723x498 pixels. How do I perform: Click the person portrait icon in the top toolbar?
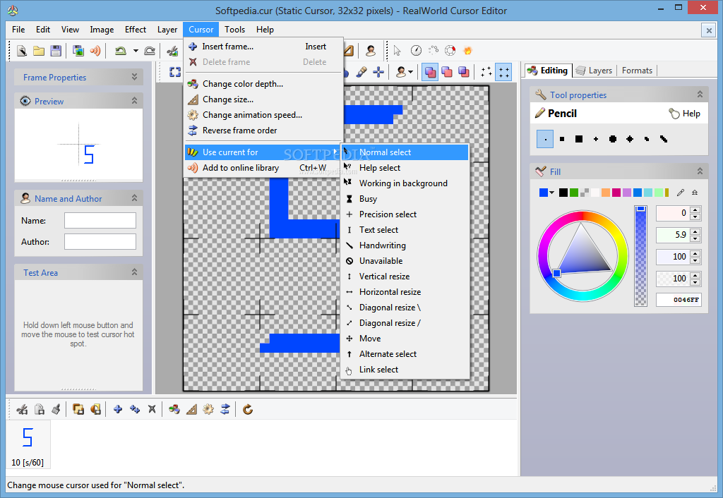(x=370, y=50)
